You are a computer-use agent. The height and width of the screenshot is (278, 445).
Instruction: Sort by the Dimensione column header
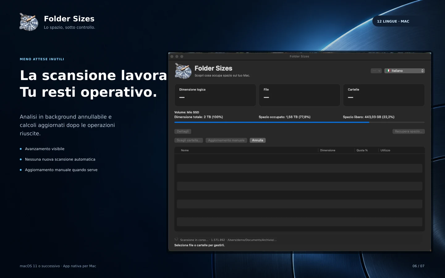(328, 150)
